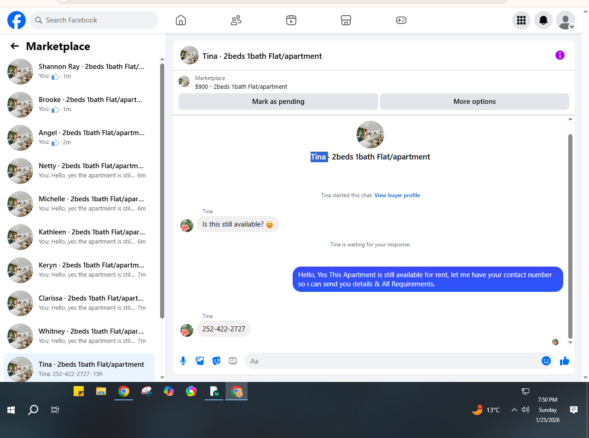
Task: Record a voice clip with microphone icon
Action: [183, 361]
